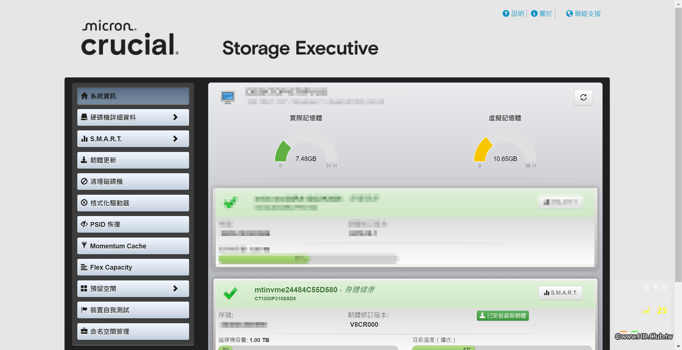Go to 格式化驅動器 sidebar entry

tap(133, 203)
